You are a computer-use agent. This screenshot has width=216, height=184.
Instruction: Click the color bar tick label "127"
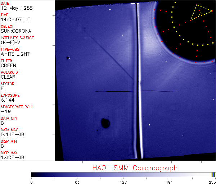(x=123, y=182)
